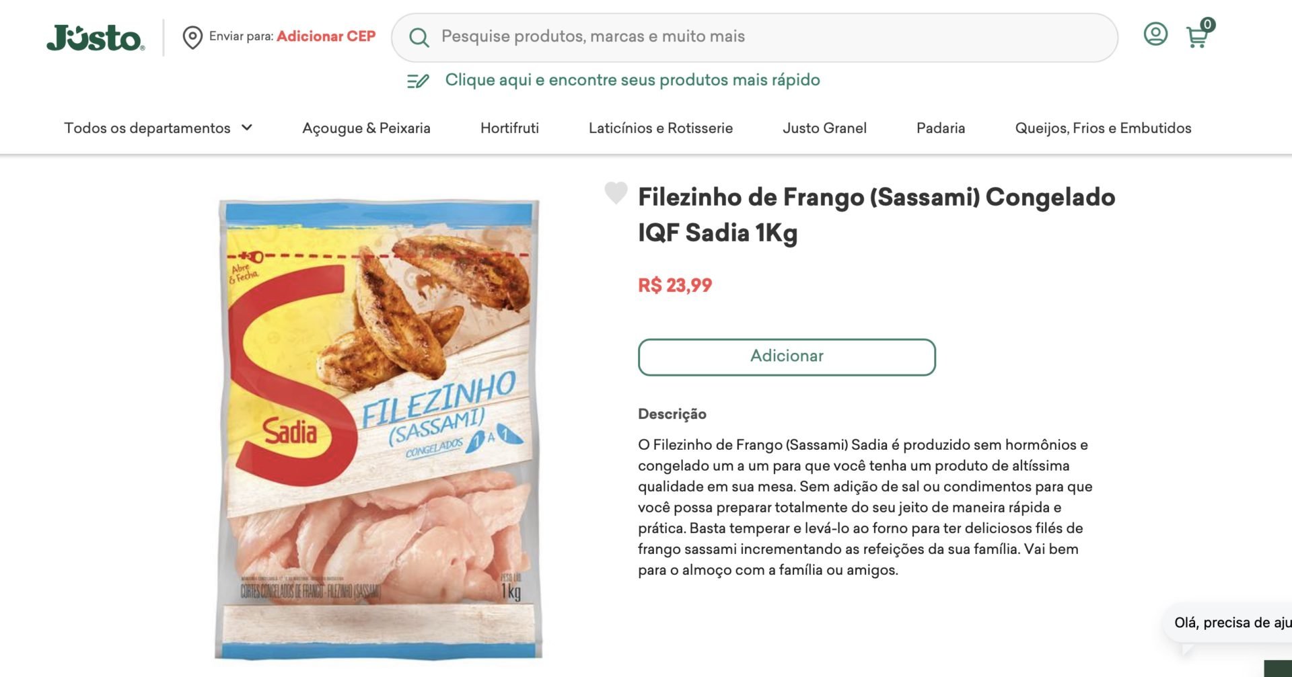Open Hortifruti category
1292x677 pixels.
tap(509, 128)
